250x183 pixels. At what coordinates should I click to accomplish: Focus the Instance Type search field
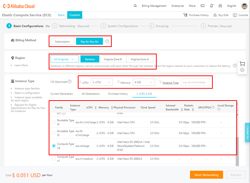click(x=195, y=82)
